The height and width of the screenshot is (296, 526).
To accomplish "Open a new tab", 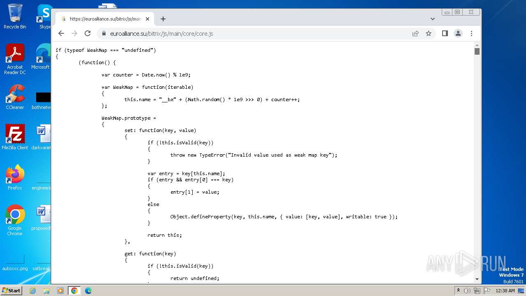I will tap(163, 19).
